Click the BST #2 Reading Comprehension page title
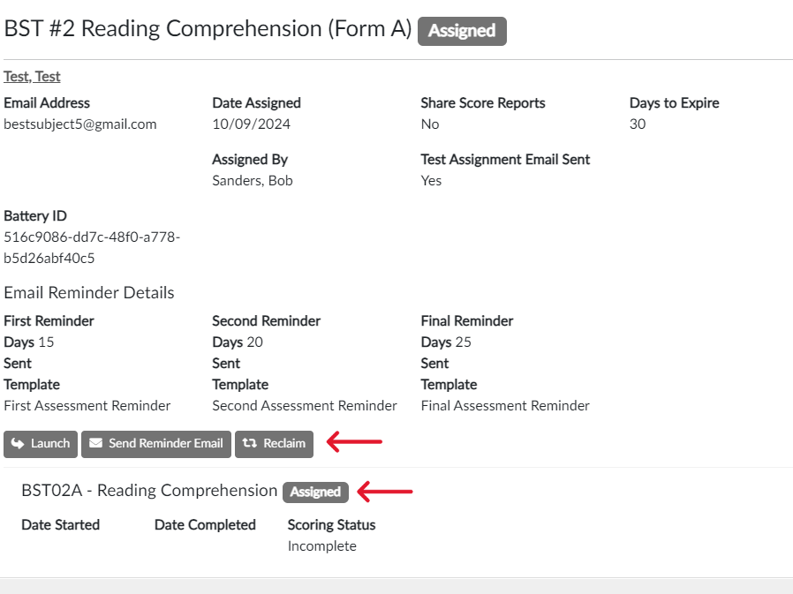The height and width of the screenshot is (594, 793). coord(208,29)
